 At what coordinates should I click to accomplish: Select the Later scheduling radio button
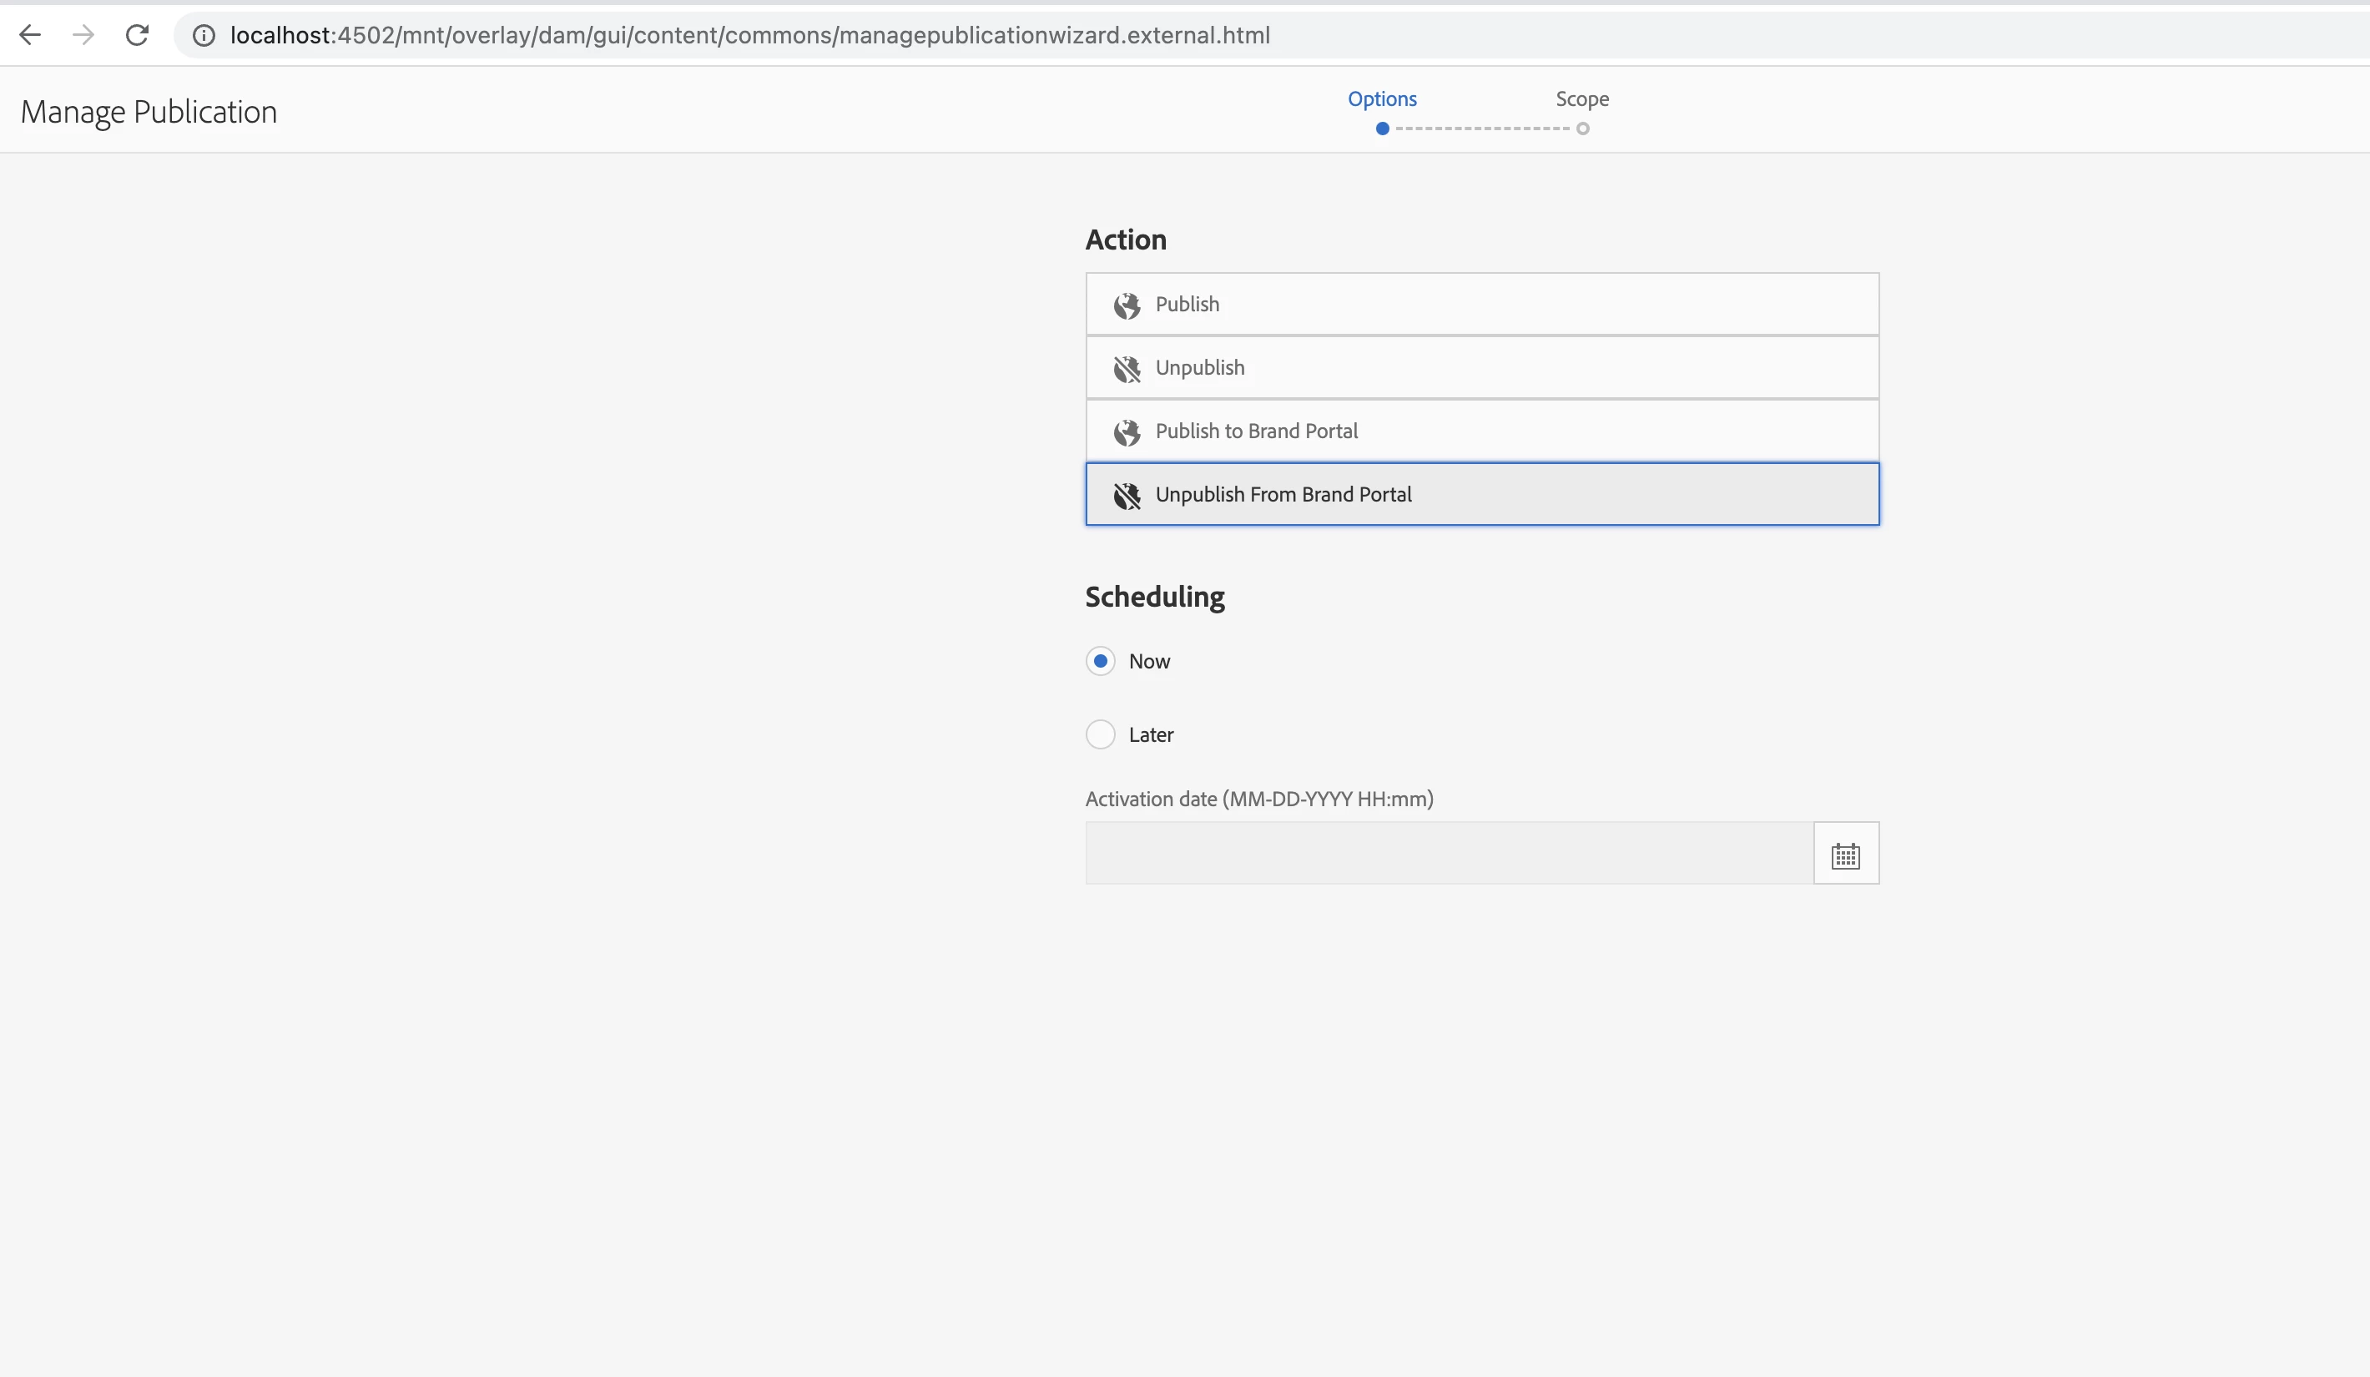tap(1101, 734)
